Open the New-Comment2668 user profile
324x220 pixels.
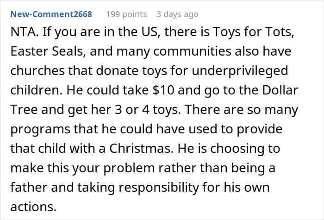point(51,14)
